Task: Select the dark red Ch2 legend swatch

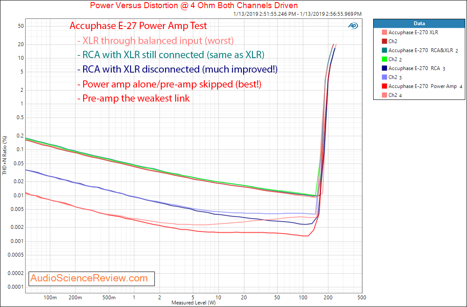Action: (x=384, y=41)
